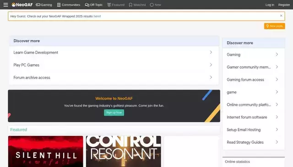The height and width of the screenshot is (167, 293).
Task: Select 'Online community platfo...' text
Action: click(x=249, y=104)
